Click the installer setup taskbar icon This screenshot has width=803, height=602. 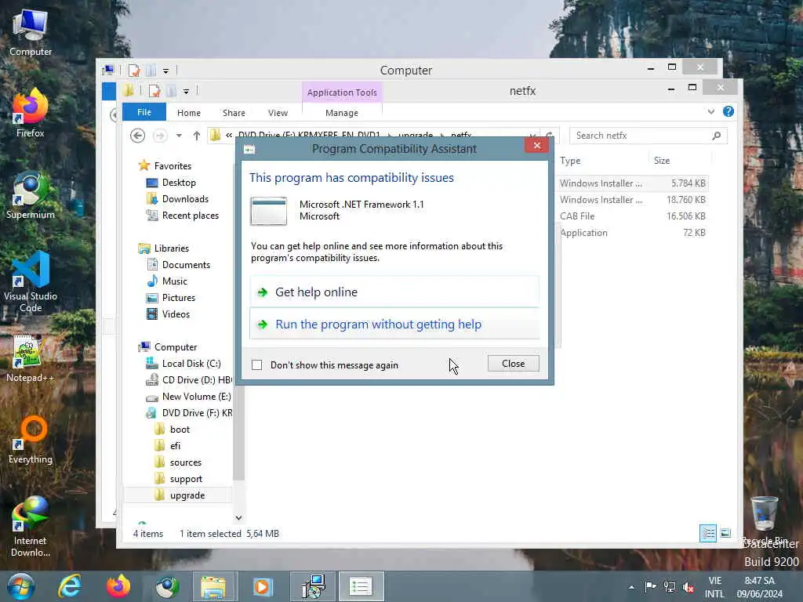pos(314,586)
